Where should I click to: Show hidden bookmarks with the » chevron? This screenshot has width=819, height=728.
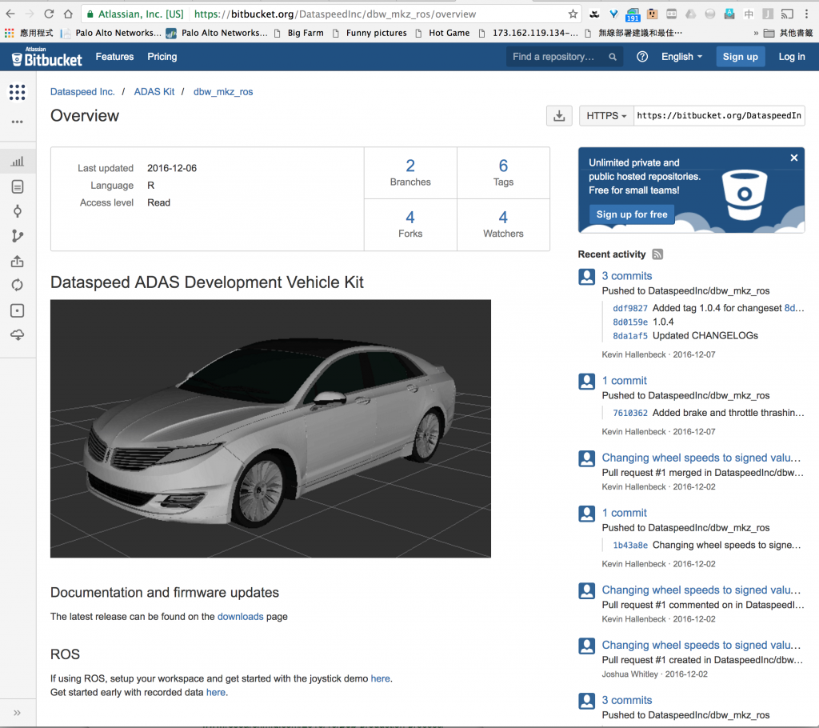click(x=756, y=34)
